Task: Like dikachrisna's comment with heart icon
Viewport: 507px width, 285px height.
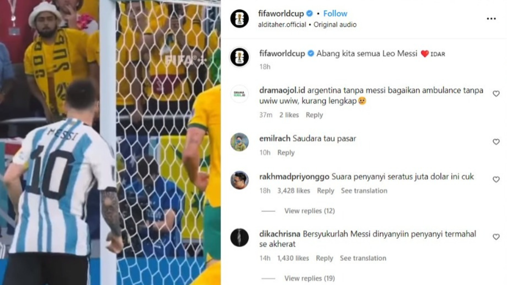Action: pos(496,237)
